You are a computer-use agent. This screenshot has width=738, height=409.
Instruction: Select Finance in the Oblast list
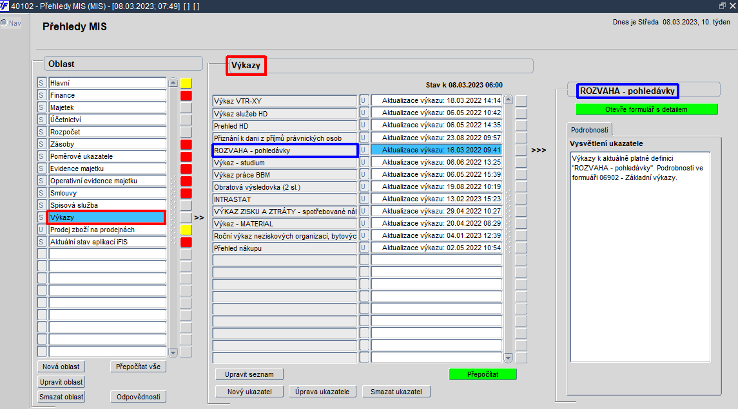(x=107, y=95)
